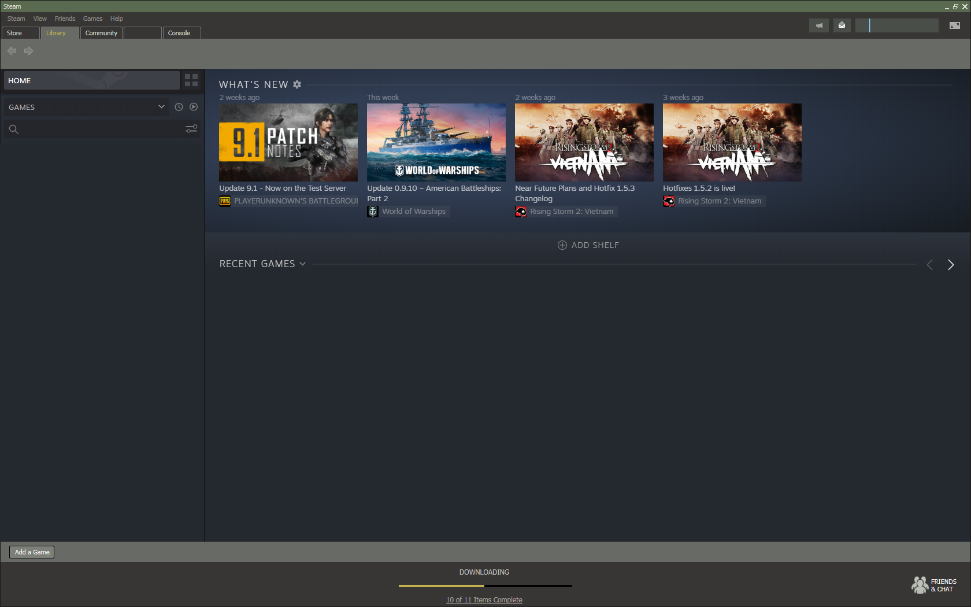The image size is (971, 607).
Task: Open 9.1 Patch Notes thumbnail
Action: (288, 142)
